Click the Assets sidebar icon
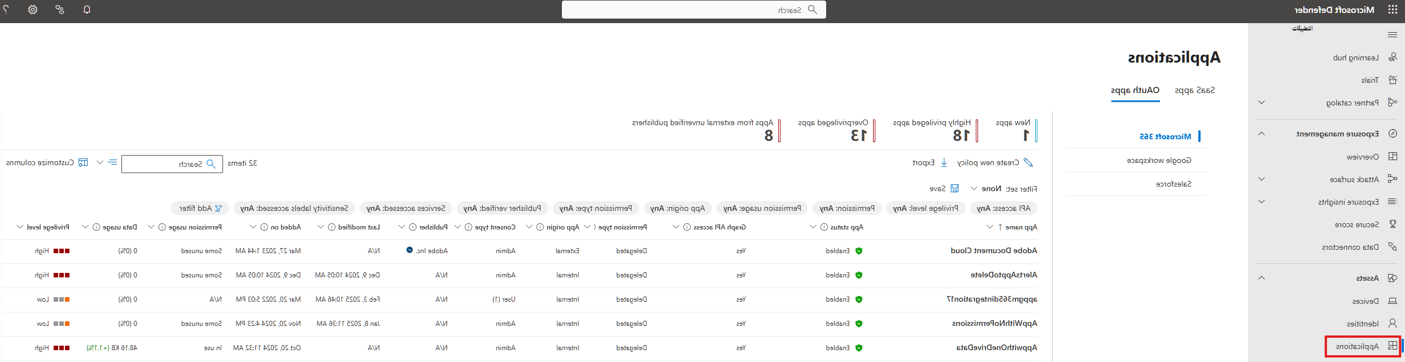Screen dimensions: 1405x362 pyautogui.click(x=1393, y=278)
